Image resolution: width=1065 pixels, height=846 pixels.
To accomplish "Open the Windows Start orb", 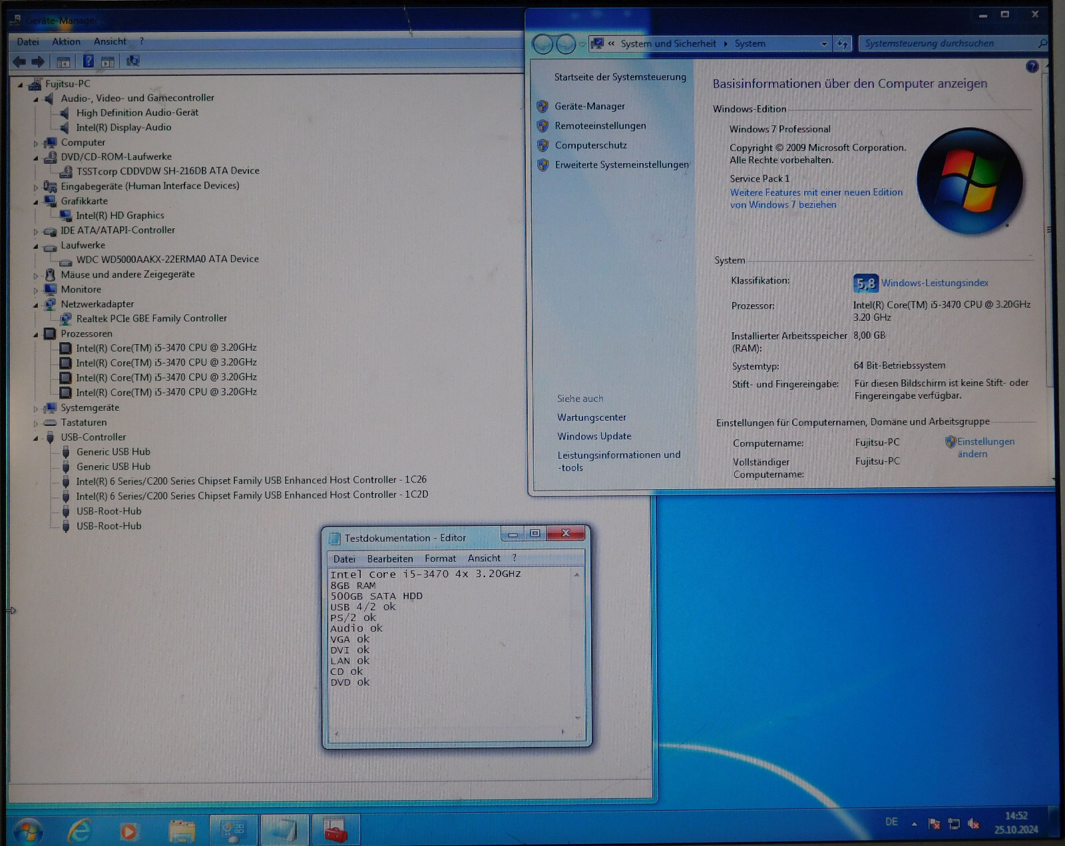I will pos(28,830).
